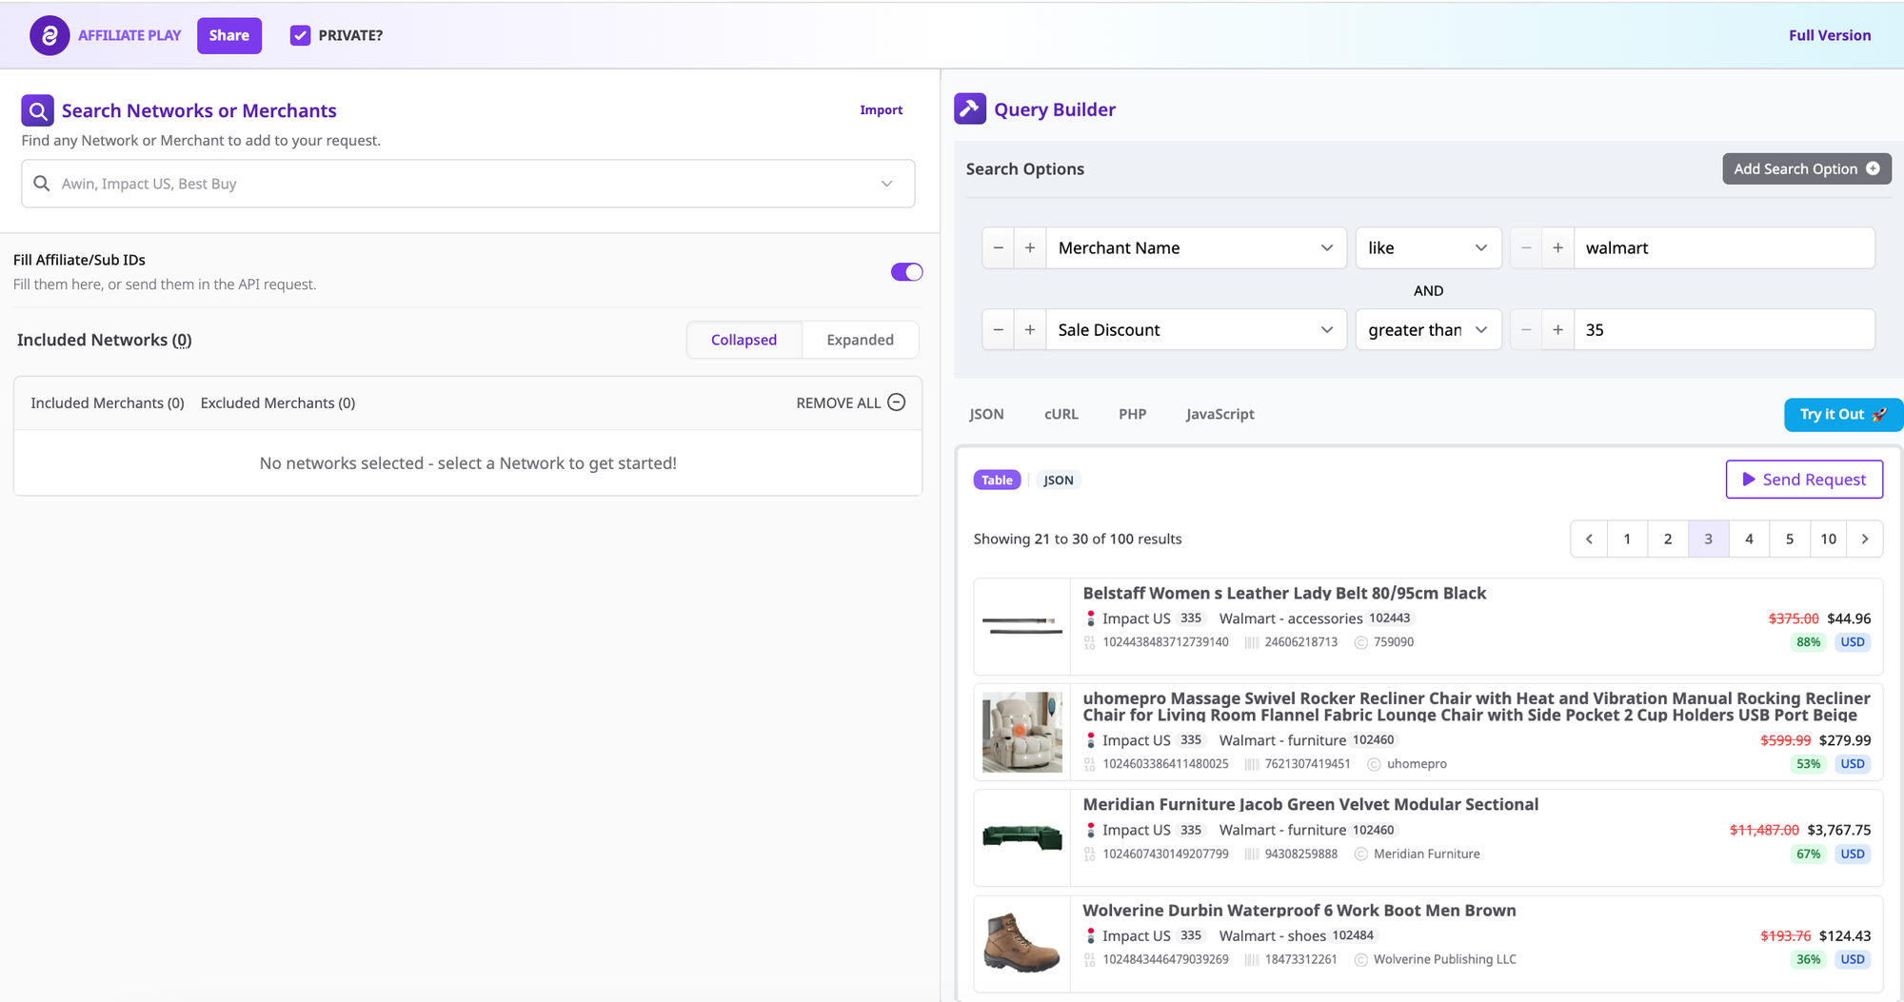Click the brand icon next to Meridian Furniture

[x=1361, y=855]
